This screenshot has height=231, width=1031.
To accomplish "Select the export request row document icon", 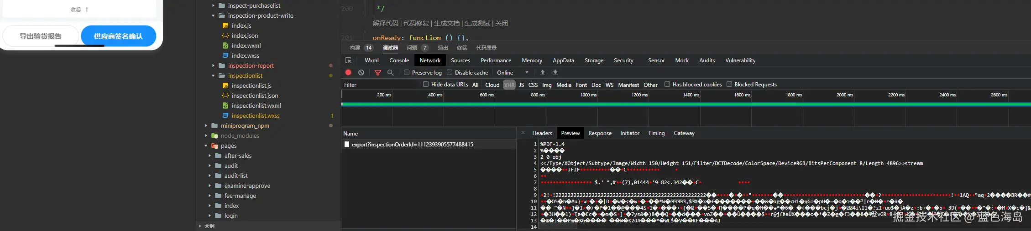I will click(347, 145).
